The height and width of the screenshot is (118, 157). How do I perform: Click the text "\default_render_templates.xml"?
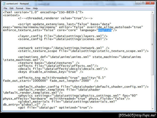[30, 93]
